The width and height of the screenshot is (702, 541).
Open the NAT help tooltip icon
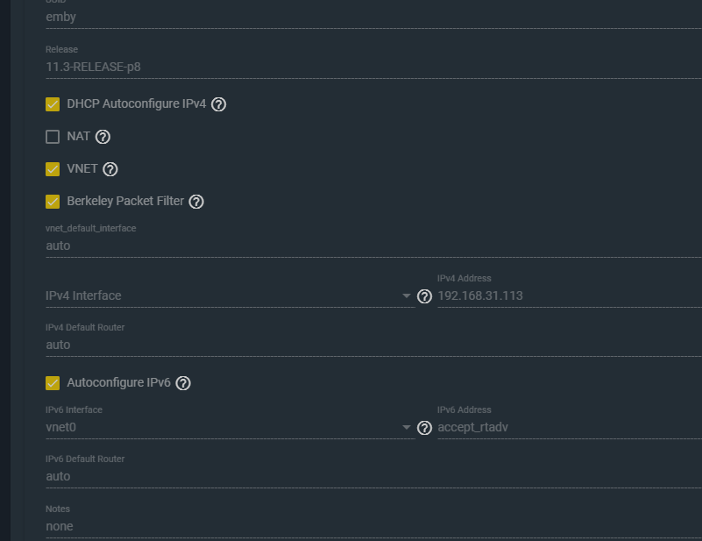click(x=103, y=137)
